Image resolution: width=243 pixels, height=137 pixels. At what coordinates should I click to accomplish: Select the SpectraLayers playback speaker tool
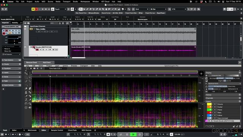tap(30, 107)
